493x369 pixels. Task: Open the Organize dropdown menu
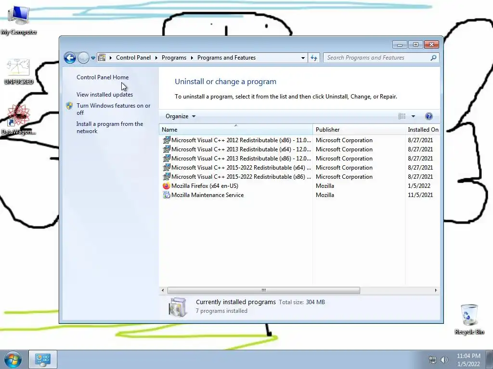[181, 116]
